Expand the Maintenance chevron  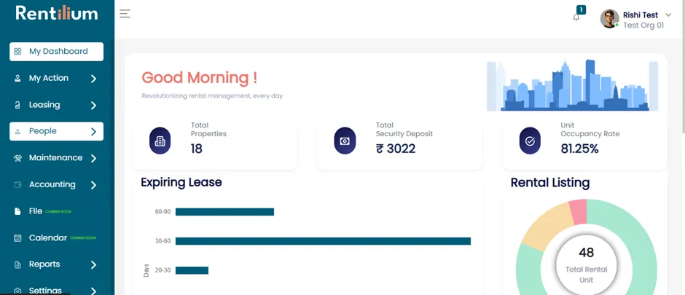tap(93, 158)
